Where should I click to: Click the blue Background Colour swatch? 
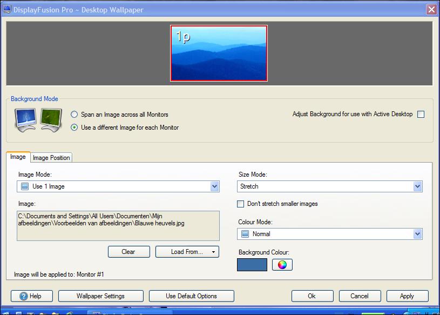[252, 265]
